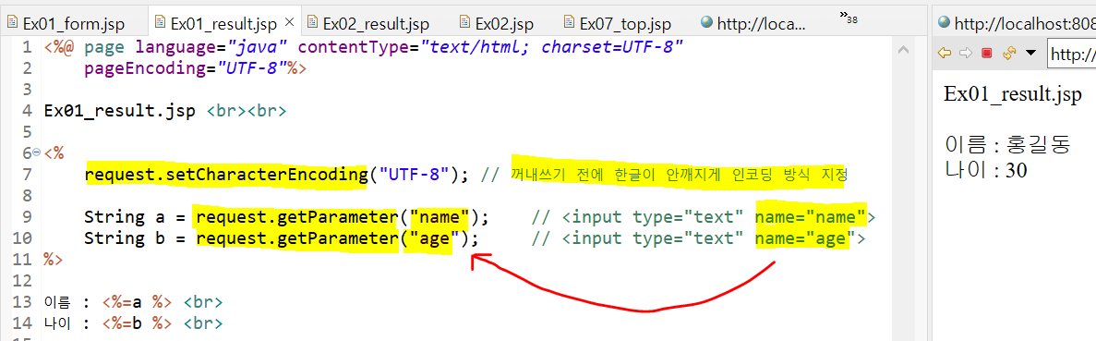Image resolution: width=1096 pixels, height=341 pixels.
Task: Go back in the internal browser
Action: [945, 54]
